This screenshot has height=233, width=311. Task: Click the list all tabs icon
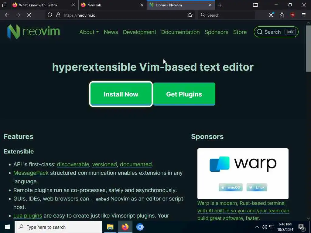255,5
